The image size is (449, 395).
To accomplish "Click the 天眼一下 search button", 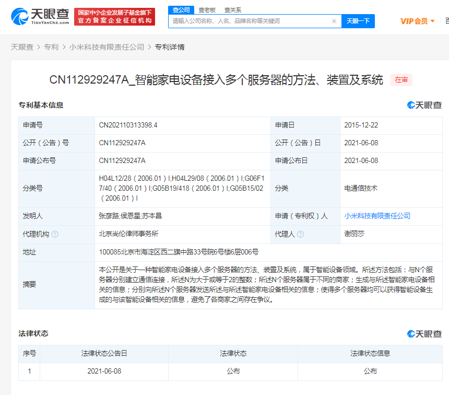I will [358, 21].
